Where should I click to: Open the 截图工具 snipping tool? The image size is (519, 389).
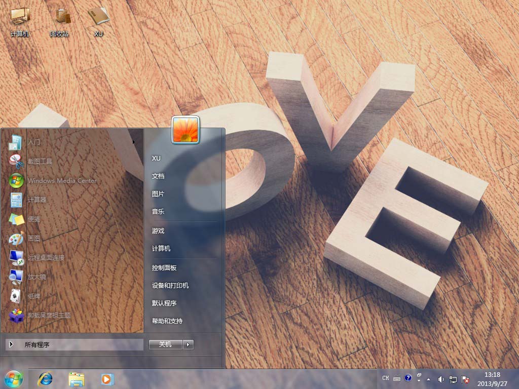[40, 162]
